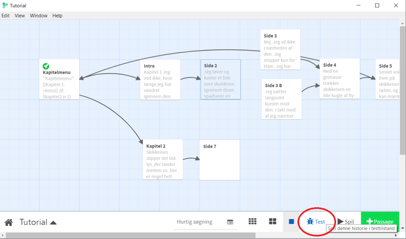Select the Kapitel 2 passage
Screen dimensions: 406x239
(163, 159)
